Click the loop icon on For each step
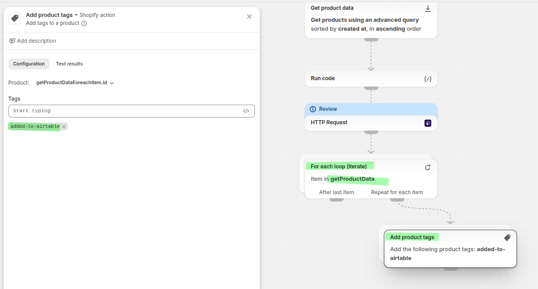Image resolution: width=538 pixels, height=289 pixels. pyautogui.click(x=428, y=167)
